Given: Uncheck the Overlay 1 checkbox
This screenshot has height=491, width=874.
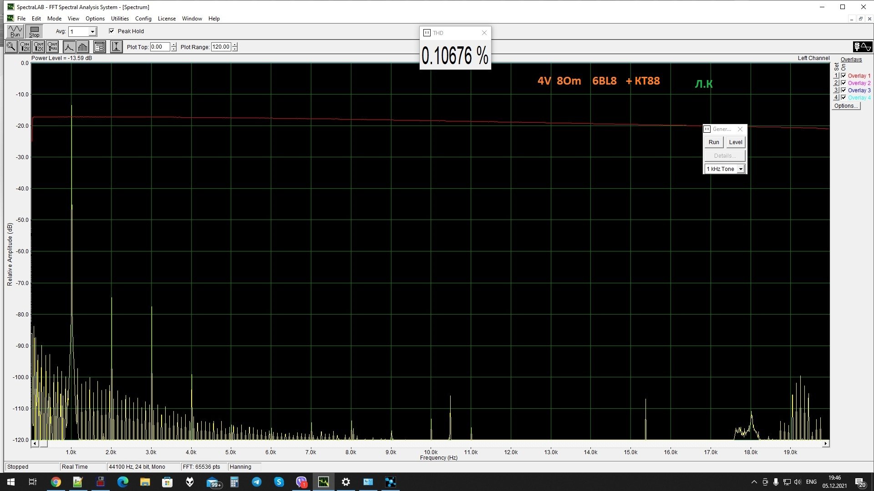Looking at the screenshot, I should (844, 76).
